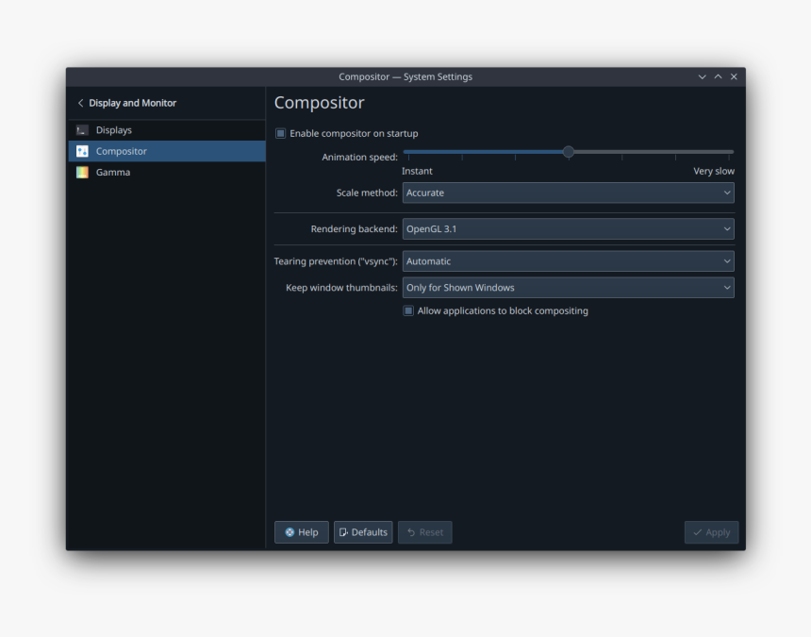Click the Animation speed slider handle
Image resolution: width=811 pixels, height=637 pixels.
pyautogui.click(x=569, y=152)
